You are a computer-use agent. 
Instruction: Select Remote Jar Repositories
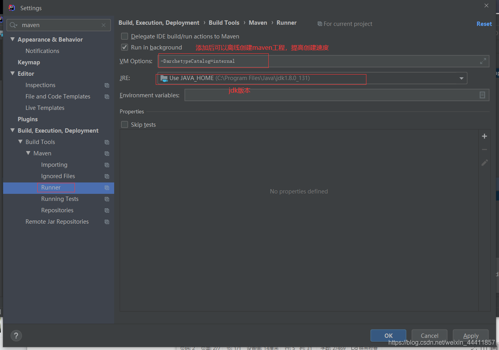coord(57,222)
